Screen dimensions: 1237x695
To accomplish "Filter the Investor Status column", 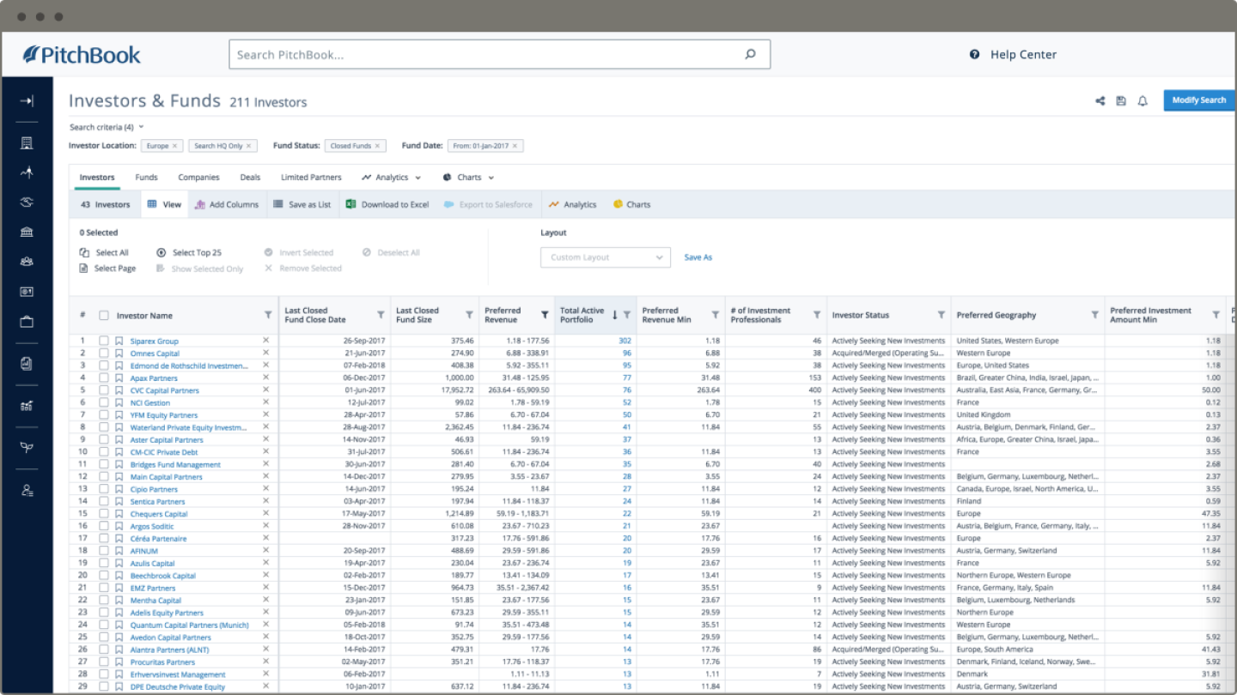I will coord(941,315).
